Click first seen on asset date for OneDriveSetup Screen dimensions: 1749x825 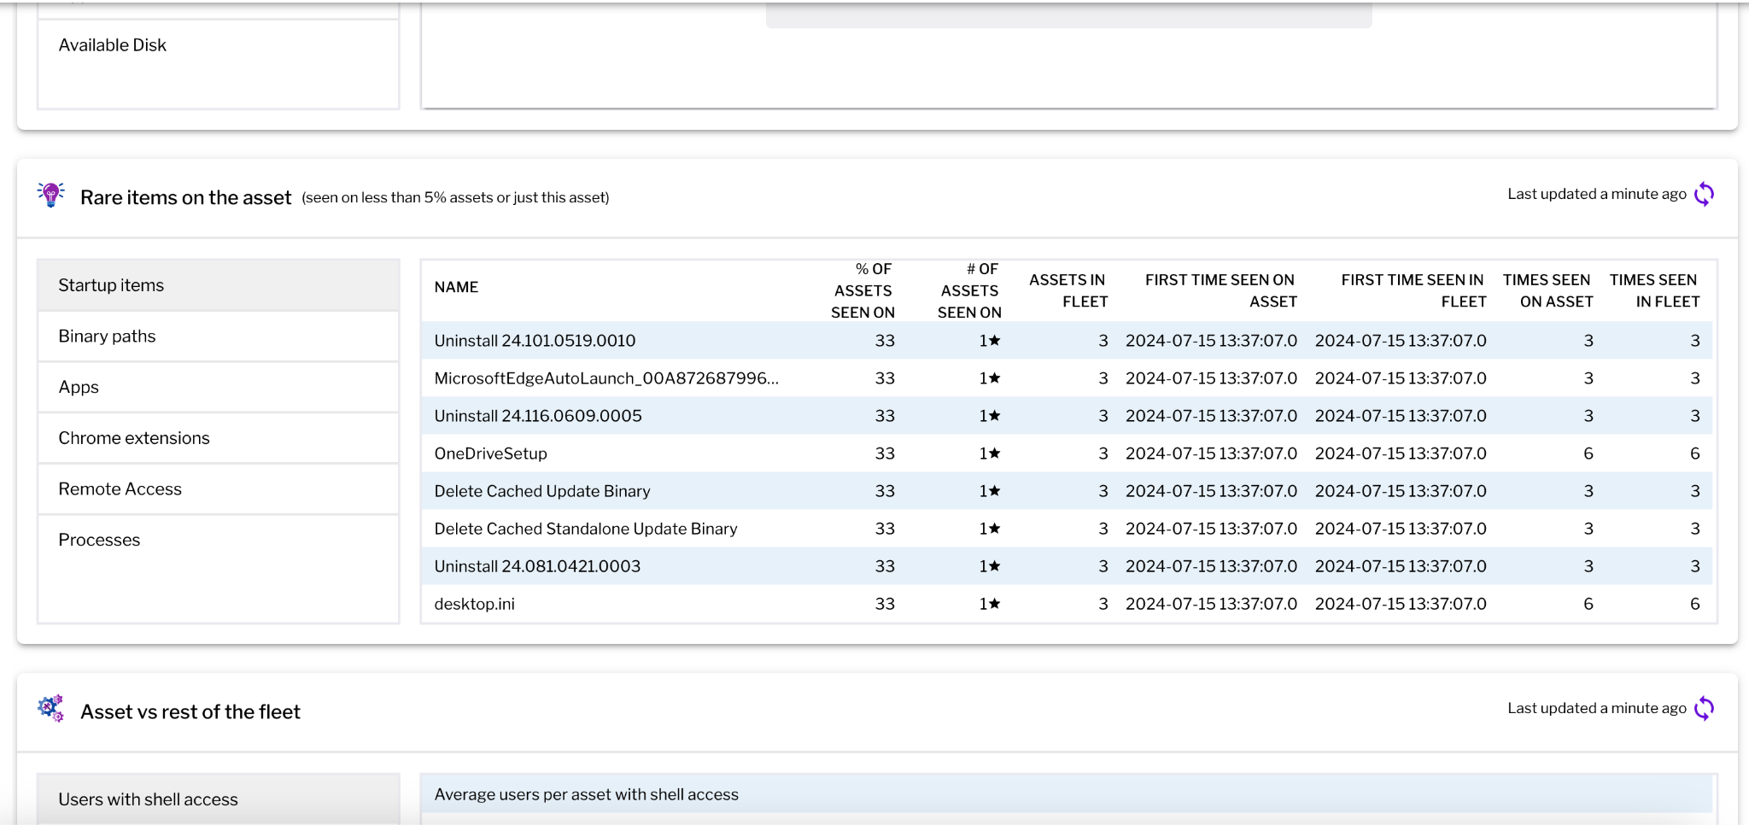(x=1211, y=453)
